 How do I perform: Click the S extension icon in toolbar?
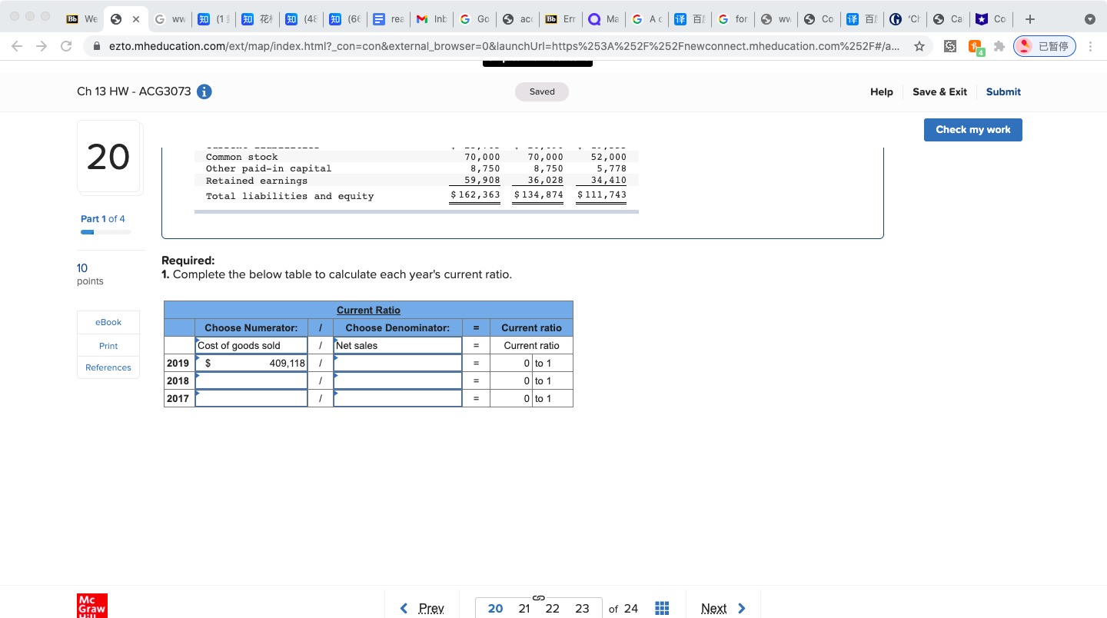pos(950,46)
